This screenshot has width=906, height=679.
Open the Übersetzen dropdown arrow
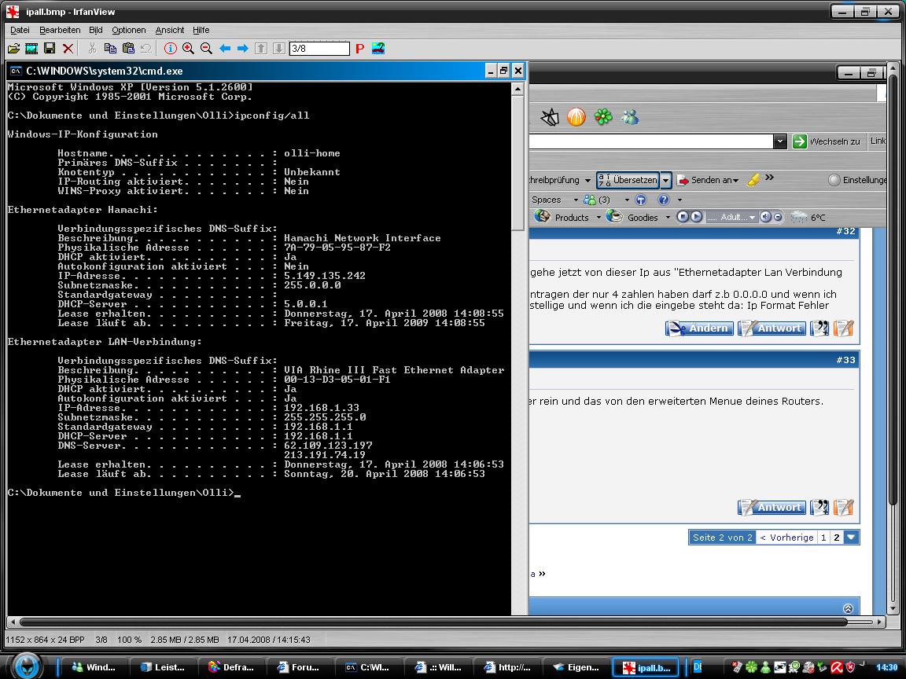click(x=665, y=180)
